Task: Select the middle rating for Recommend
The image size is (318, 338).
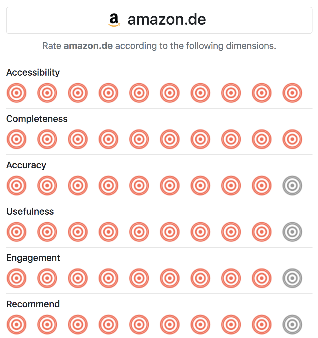Action: 139,324
